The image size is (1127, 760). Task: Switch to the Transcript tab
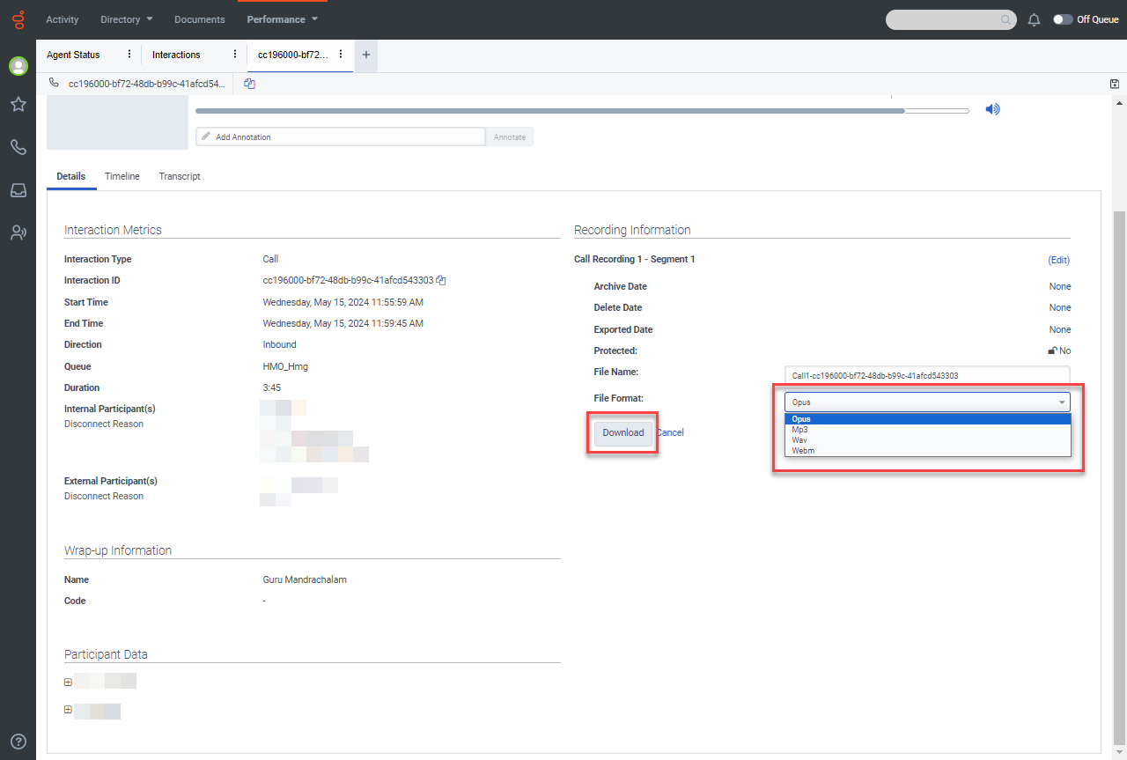tap(180, 176)
